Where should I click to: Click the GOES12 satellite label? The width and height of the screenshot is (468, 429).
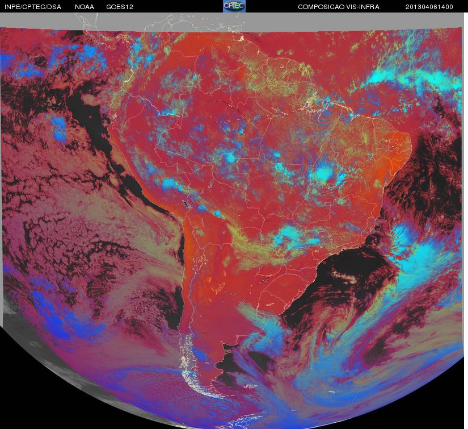click(120, 7)
